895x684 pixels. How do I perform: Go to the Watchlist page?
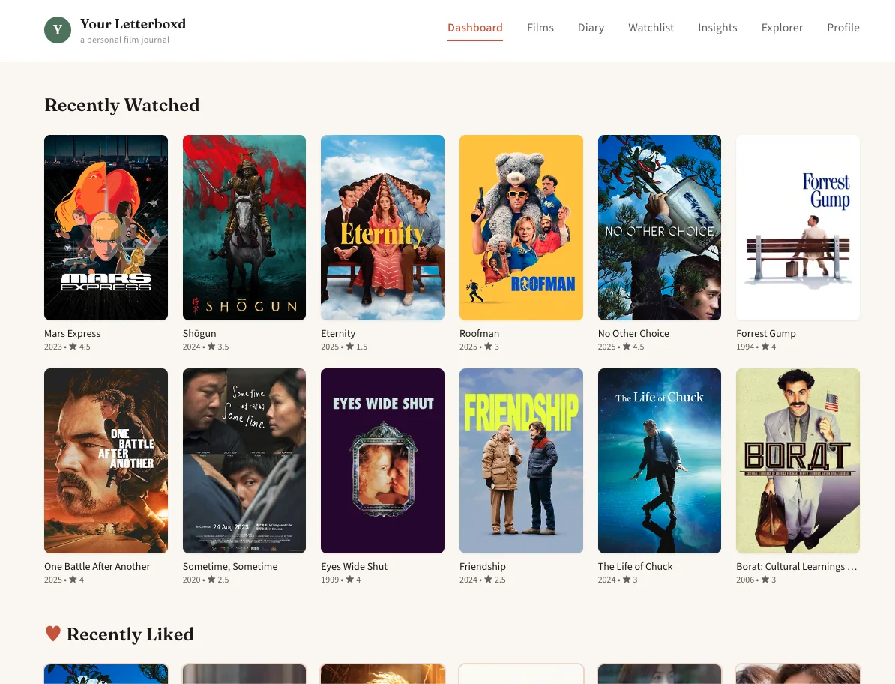pos(651,28)
